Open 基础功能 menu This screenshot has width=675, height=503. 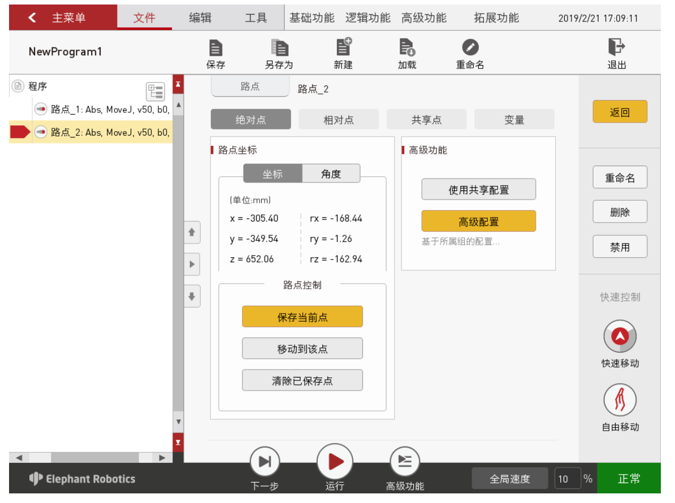tap(312, 18)
